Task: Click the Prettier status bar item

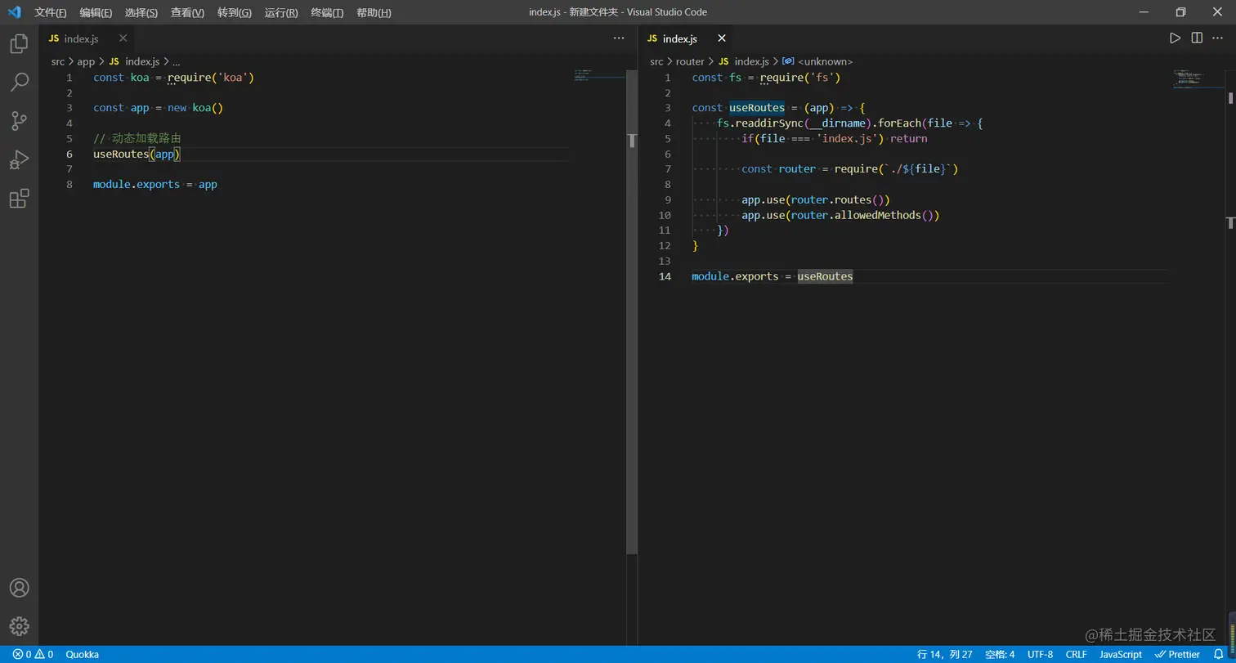Action: [1177, 654]
